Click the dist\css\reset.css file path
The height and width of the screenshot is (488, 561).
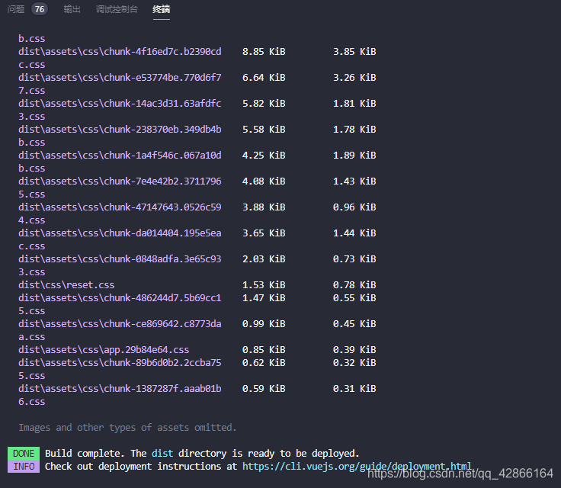66,285
